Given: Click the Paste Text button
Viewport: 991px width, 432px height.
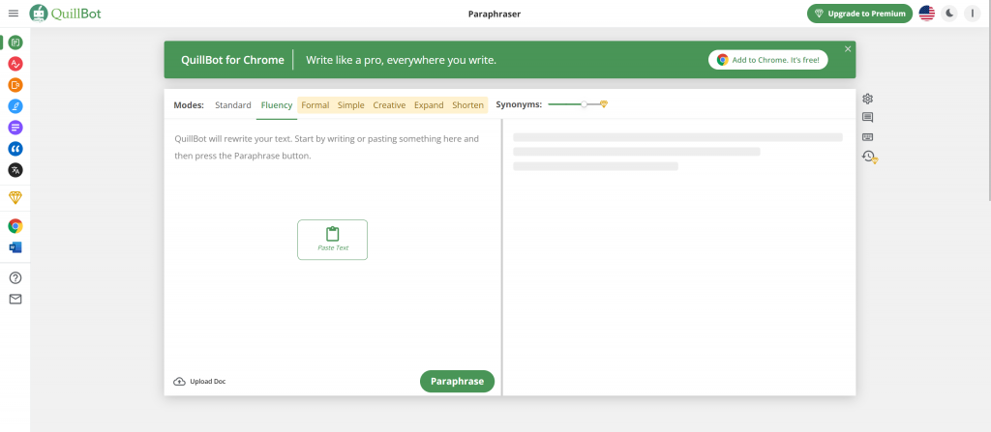Looking at the screenshot, I should pyautogui.click(x=333, y=240).
